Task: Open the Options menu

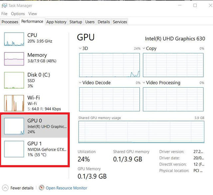Action: [18, 14]
